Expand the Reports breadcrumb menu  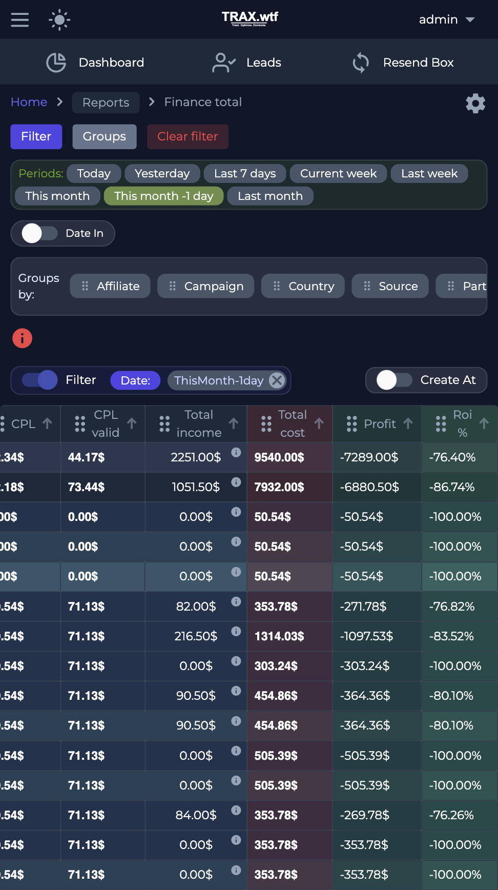(106, 103)
